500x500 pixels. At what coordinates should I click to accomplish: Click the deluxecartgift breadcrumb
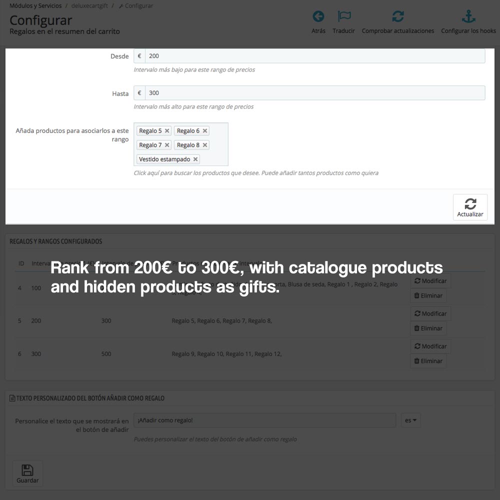(89, 5)
